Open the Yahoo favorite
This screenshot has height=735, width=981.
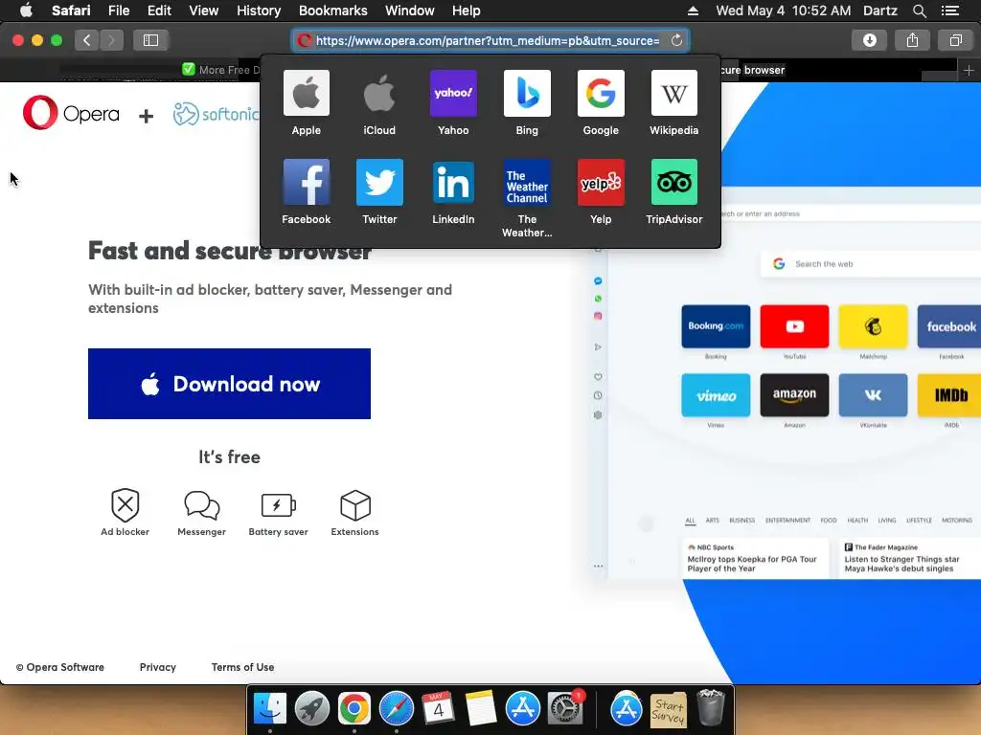click(453, 103)
